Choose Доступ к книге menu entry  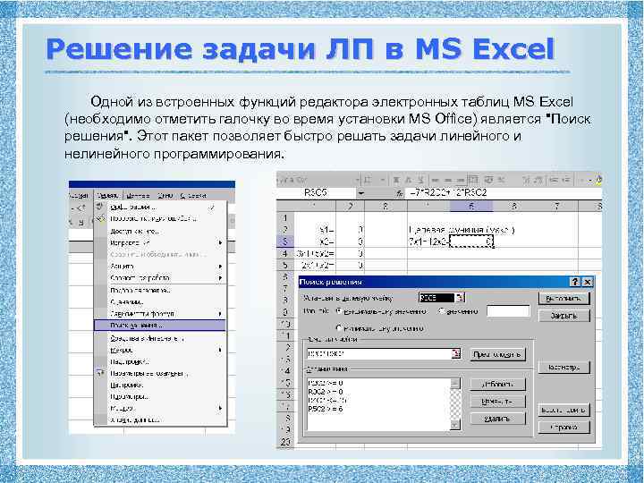[x=160, y=232]
